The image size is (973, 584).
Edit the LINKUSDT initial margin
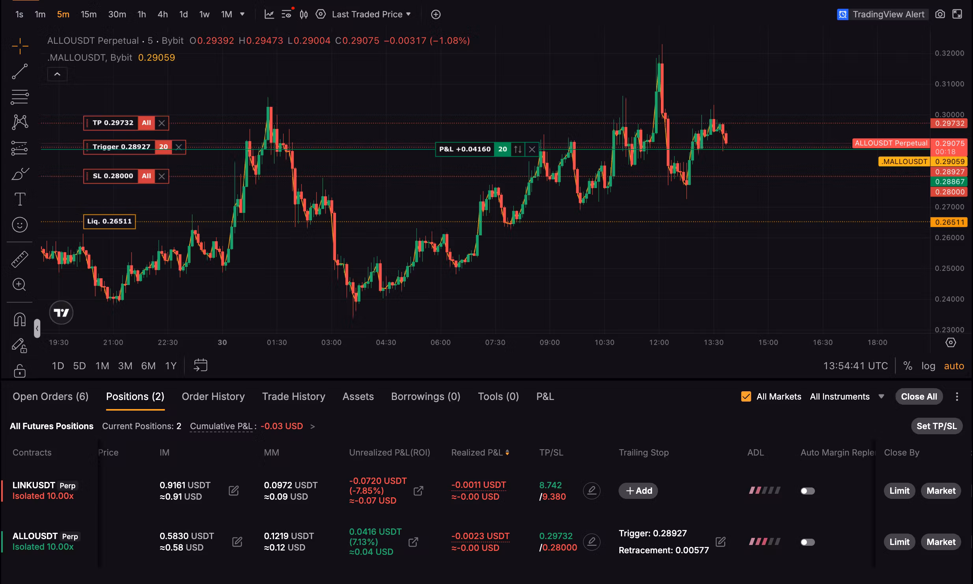tap(234, 491)
